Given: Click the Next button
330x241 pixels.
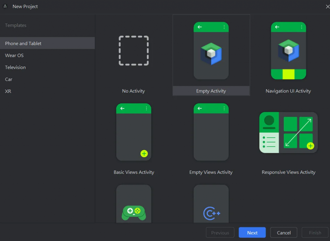Looking at the screenshot, I should click(252, 233).
